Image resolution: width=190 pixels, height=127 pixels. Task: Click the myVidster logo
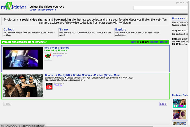pos(14,6)
